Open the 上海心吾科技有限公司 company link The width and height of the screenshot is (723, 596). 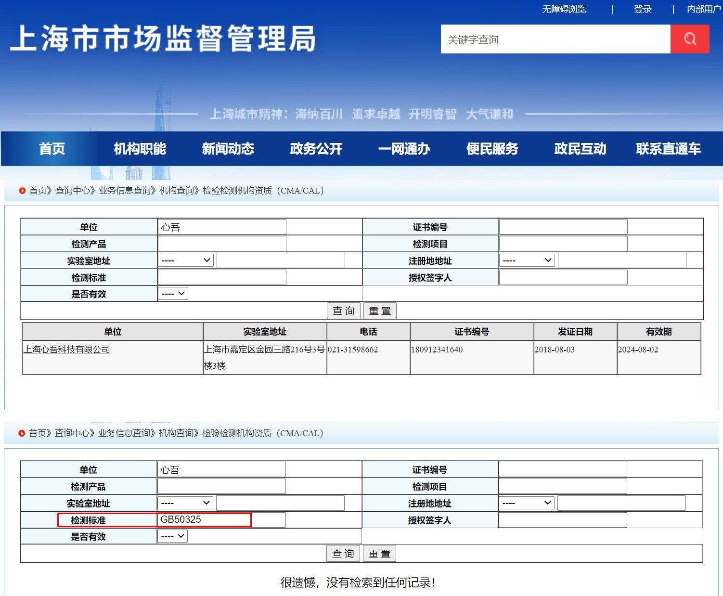[x=67, y=350]
